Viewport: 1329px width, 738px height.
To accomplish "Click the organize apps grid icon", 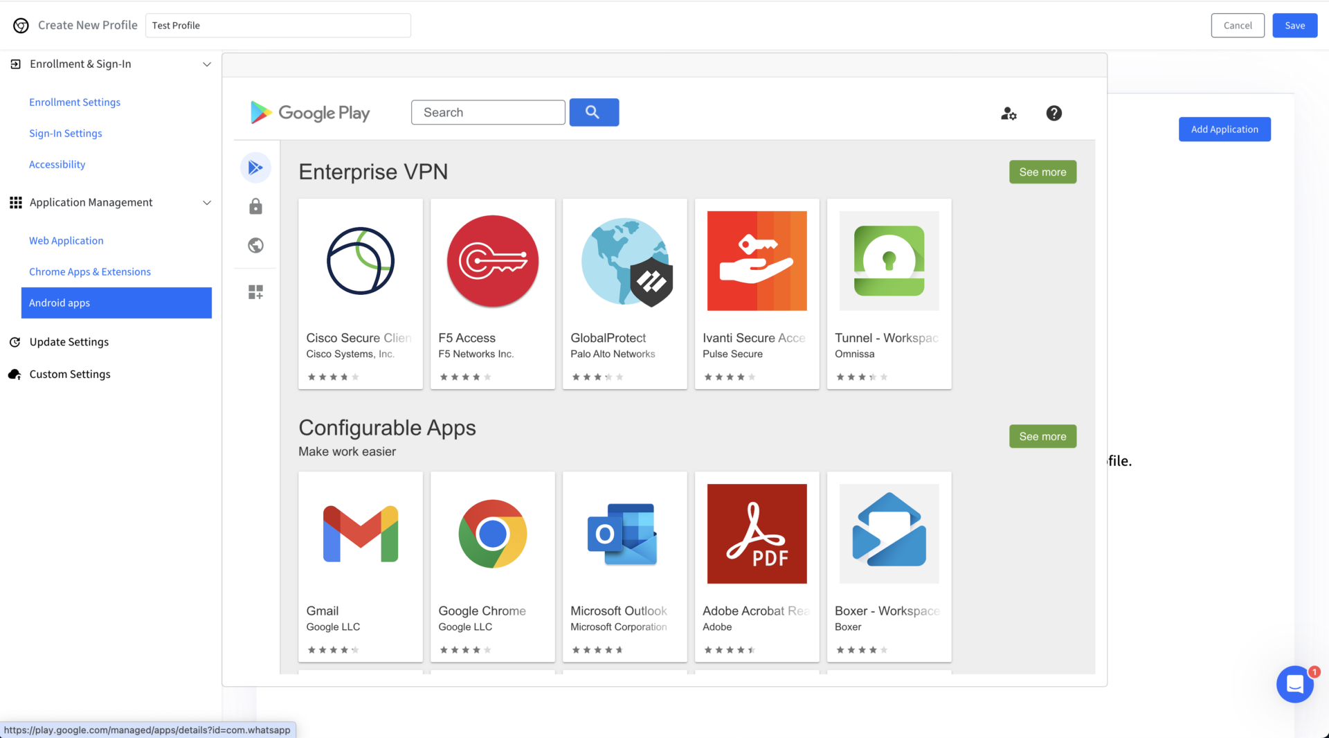I will [255, 291].
